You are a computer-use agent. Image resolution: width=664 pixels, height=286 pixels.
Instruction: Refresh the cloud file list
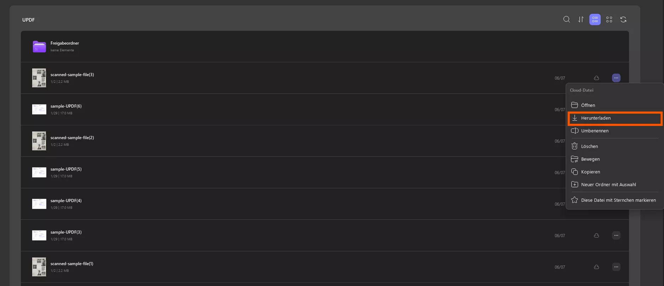623,19
